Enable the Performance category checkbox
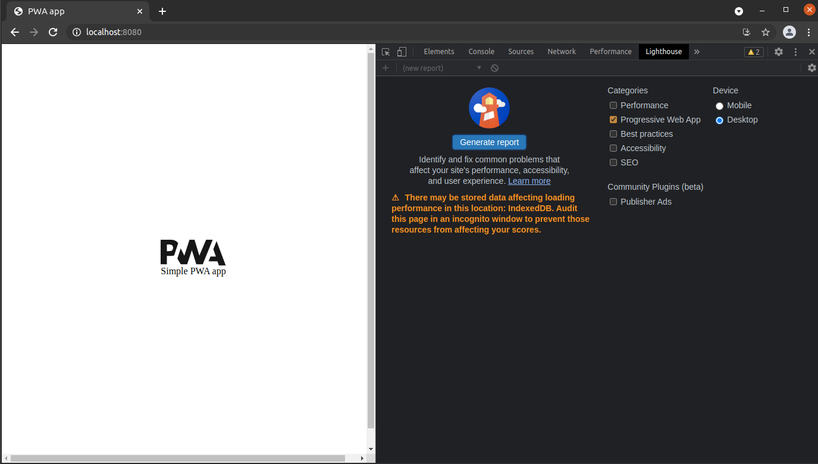The width and height of the screenshot is (818, 464). [613, 105]
